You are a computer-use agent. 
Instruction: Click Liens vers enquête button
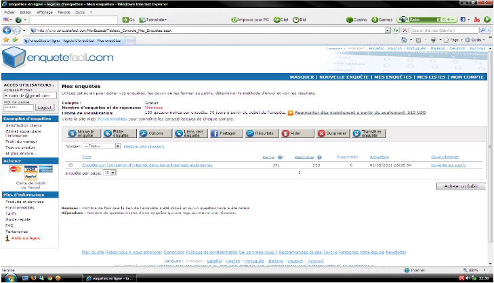point(191,133)
